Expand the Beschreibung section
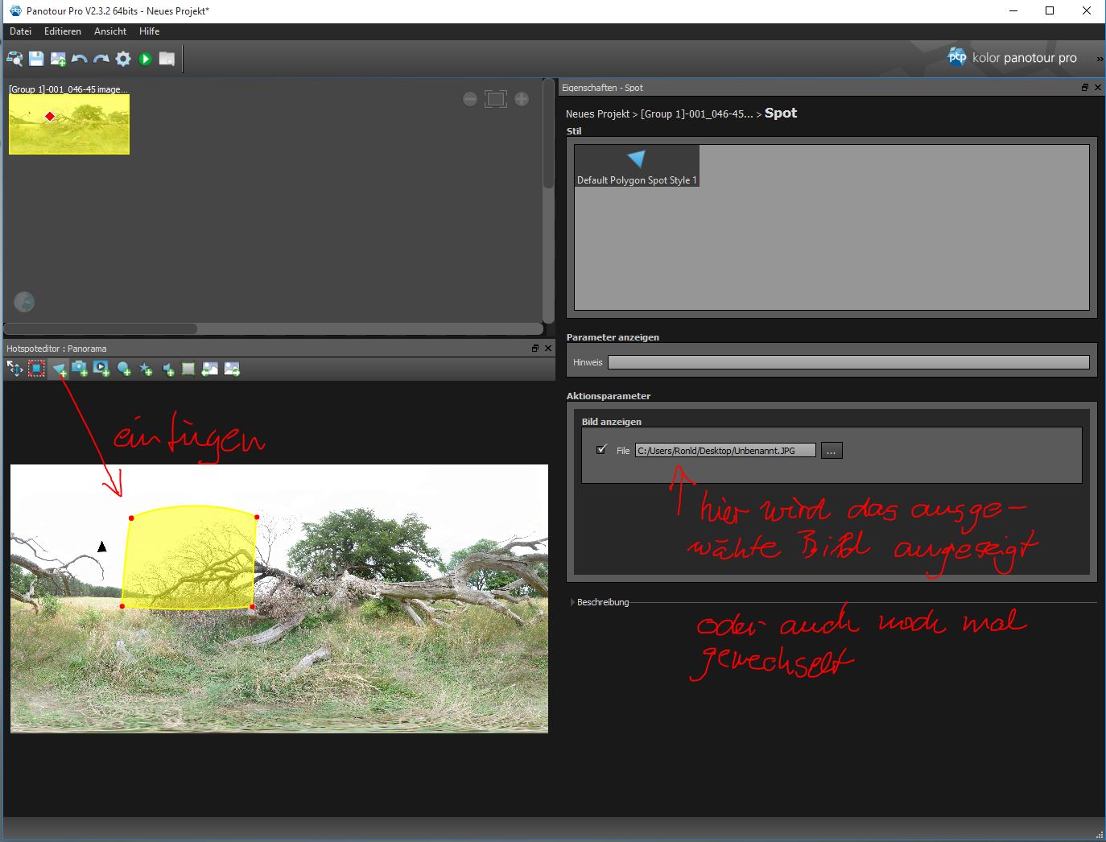1106x842 pixels. (572, 602)
